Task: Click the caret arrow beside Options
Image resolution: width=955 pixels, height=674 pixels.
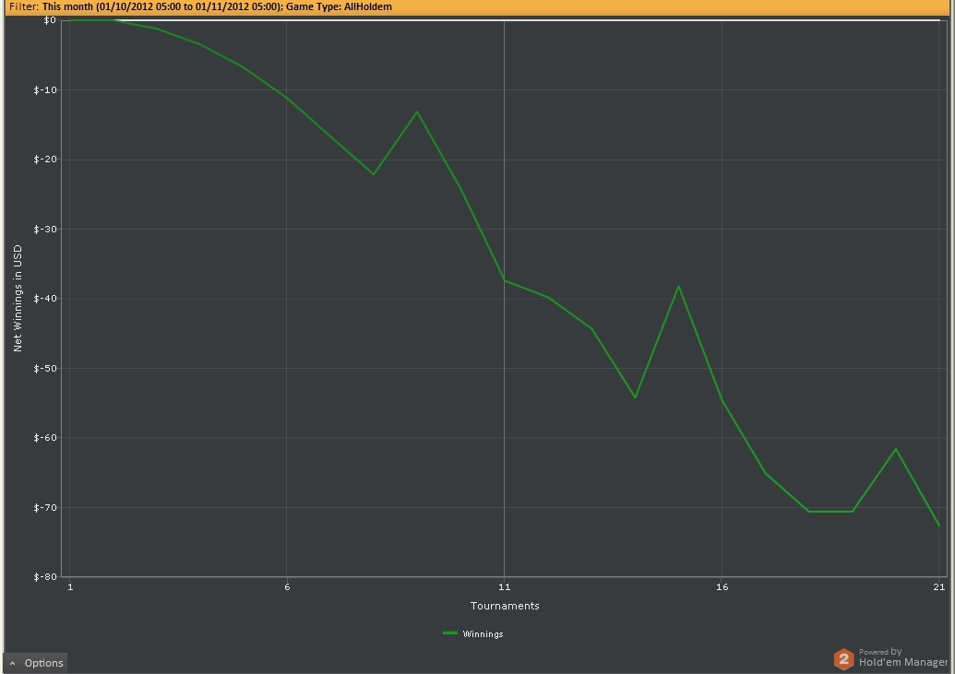Action: (13, 663)
